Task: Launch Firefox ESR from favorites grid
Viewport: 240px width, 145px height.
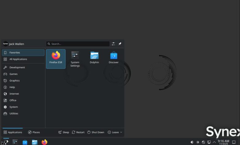Action: coord(56,59)
